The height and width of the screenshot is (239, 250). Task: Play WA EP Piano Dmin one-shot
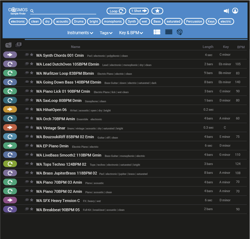point(10,146)
